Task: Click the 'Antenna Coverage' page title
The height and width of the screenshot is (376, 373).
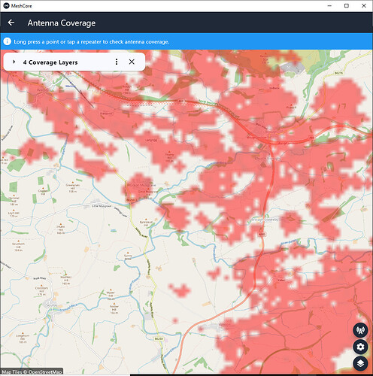Action: [x=62, y=23]
